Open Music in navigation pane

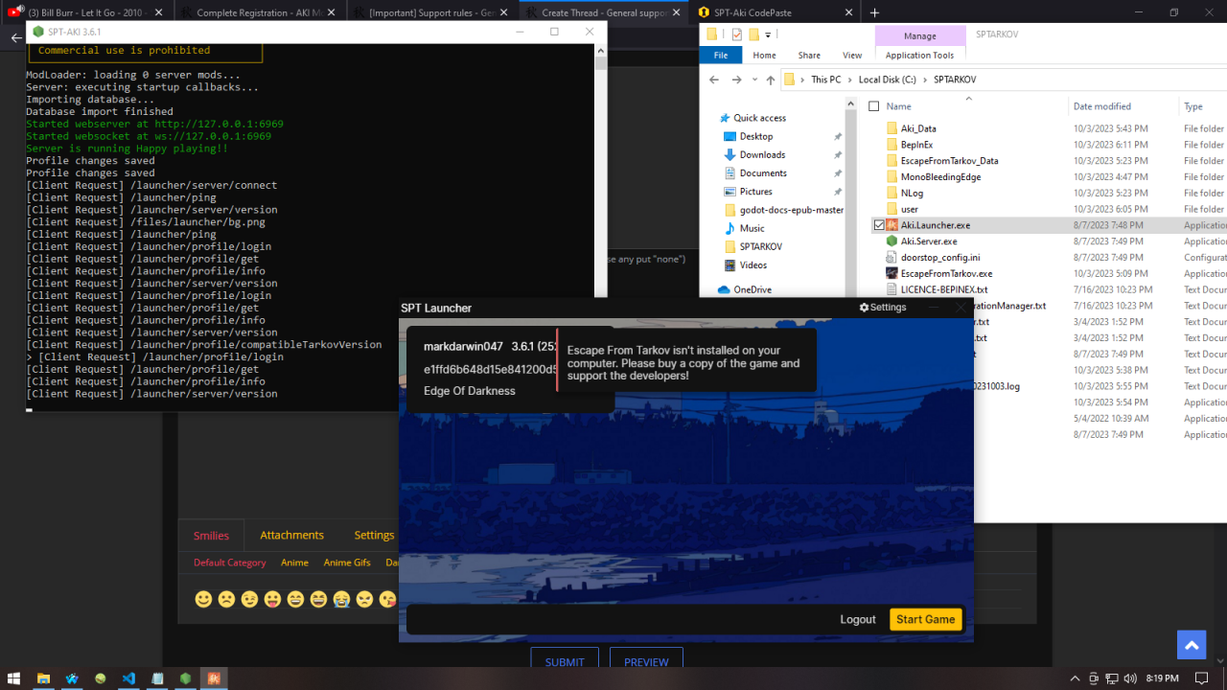pyautogui.click(x=752, y=228)
